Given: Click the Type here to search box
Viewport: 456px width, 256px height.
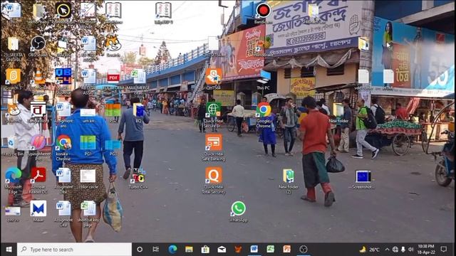Looking at the screenshot, I should [74, 250].
